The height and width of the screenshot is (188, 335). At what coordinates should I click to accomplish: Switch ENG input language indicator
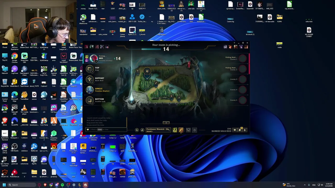coord(314,185)
